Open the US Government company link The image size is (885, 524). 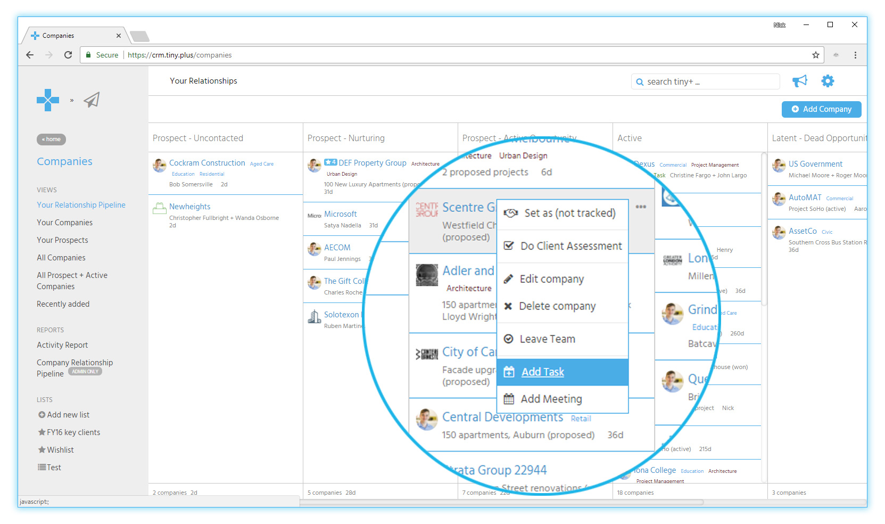815,164
